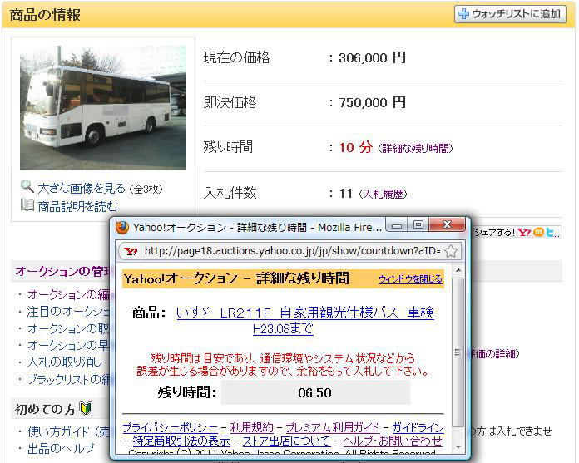Click the Yahoo share icon next to シェアする
579x463 pixels.
pos(523,232)
